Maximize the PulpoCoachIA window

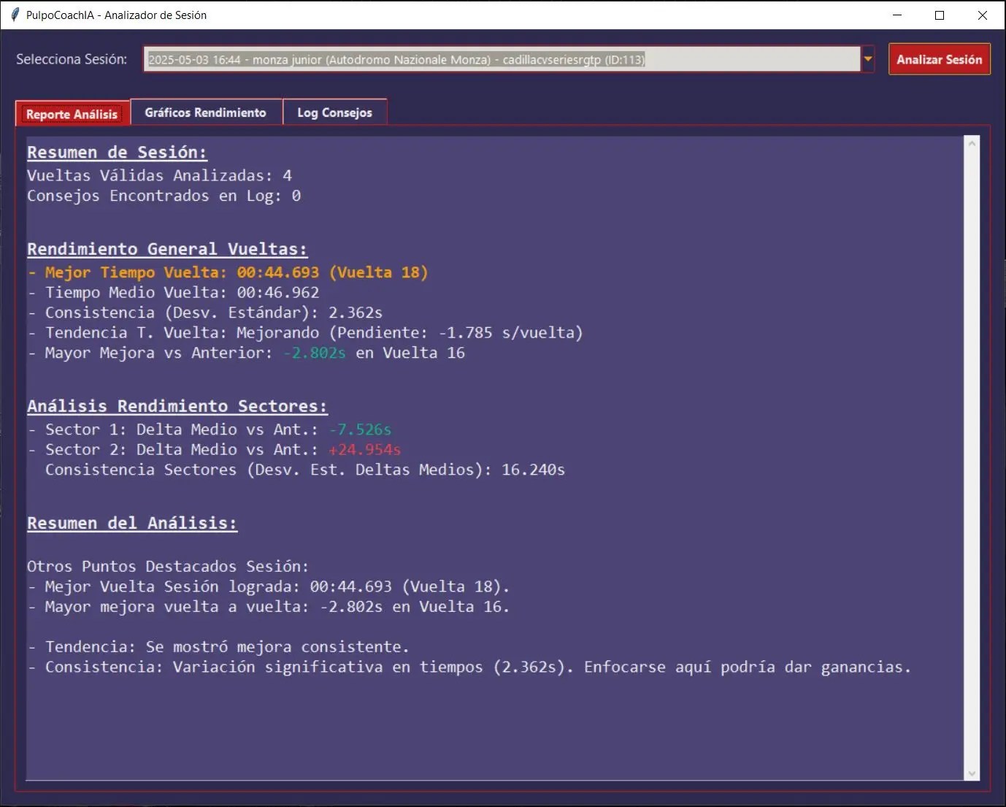tap(940, 15)
